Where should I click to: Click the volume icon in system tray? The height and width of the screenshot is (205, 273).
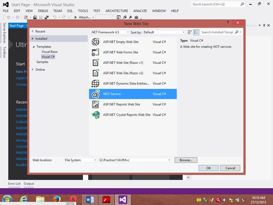pos(225,200)
